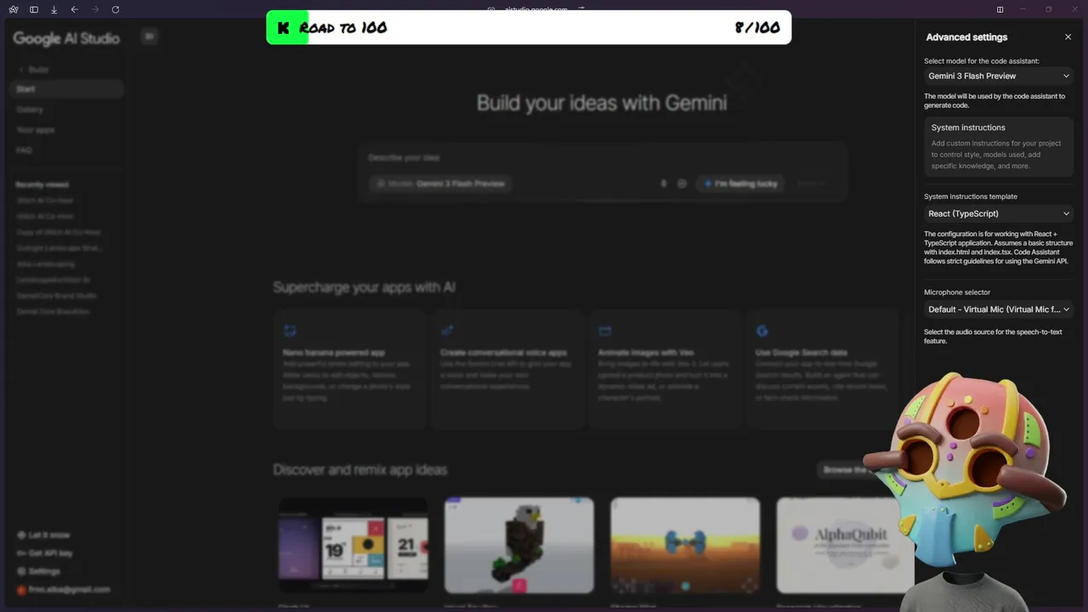The width and height of the screenshot is (1088, 612).
Task: Open the Microphone selector dropdown
Action: (x=999, y=309)
